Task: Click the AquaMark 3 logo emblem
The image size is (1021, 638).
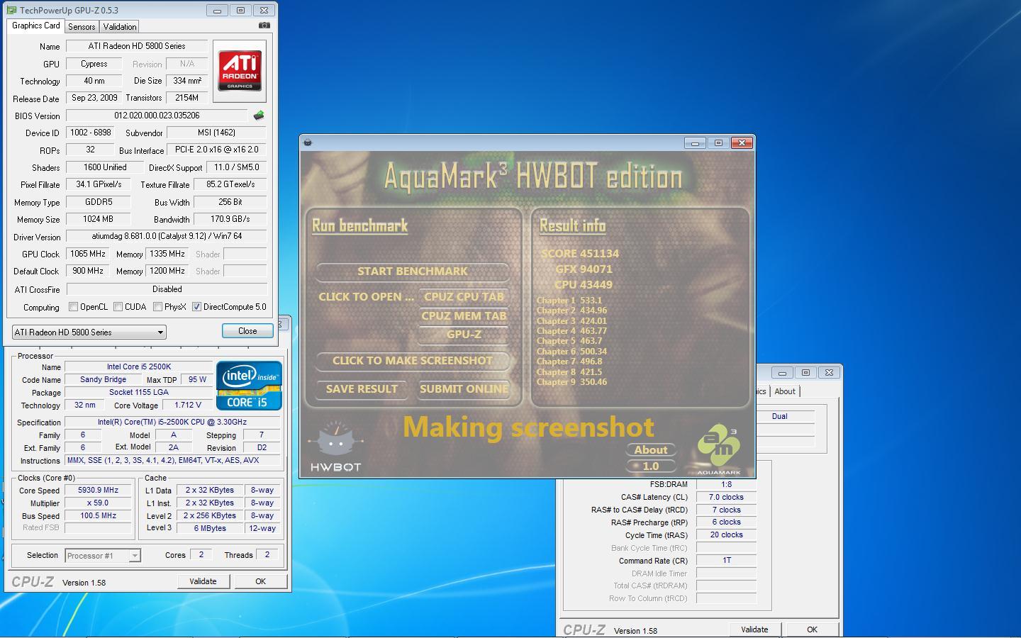Action: 718,449
